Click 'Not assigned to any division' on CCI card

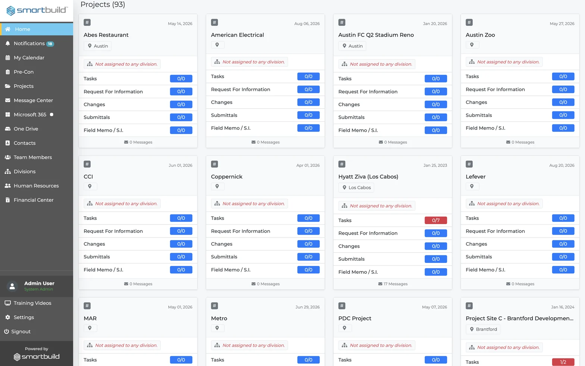click(122, 204)
